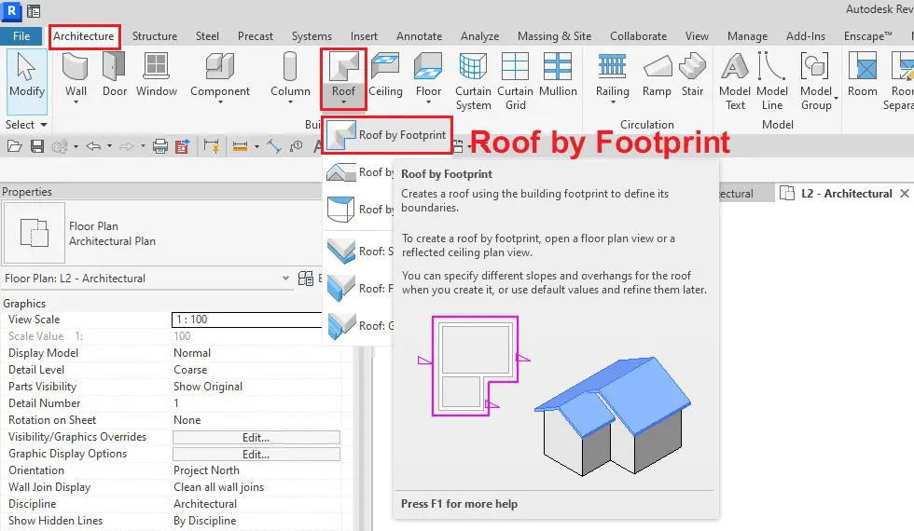Image resolution: width=914 pixels, height=531 pixels.
Task: Open the Wall tool dropdown arrow
Action: point(76,102)
